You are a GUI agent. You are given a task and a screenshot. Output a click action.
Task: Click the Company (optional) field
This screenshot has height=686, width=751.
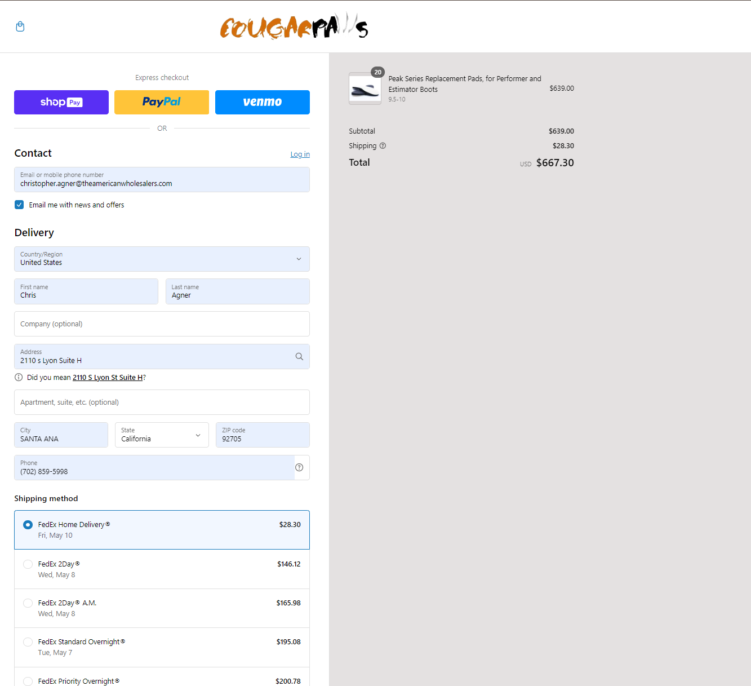point(162,324)
